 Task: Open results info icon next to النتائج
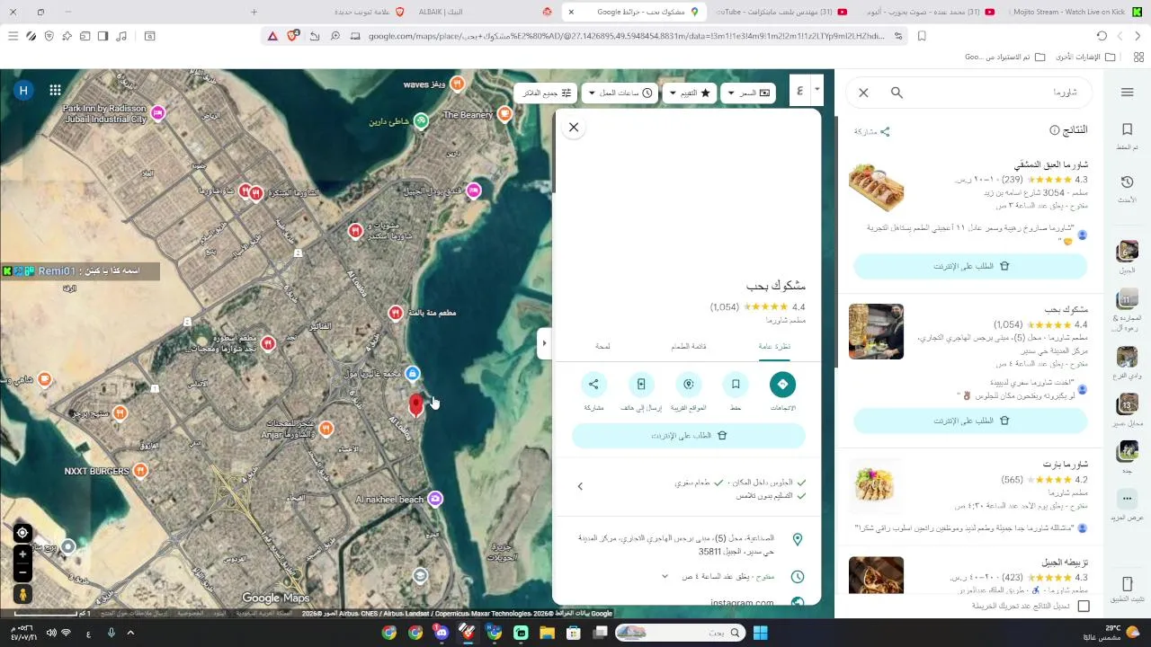[1055, 130]
